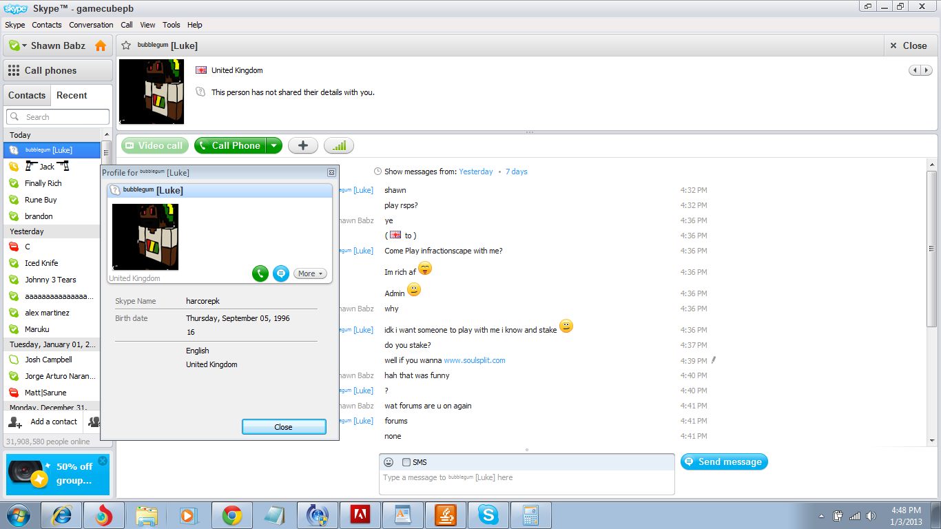Click Luke's avatar in profile popup
Screen dimensions: 941x529
(x=145, y=237)
